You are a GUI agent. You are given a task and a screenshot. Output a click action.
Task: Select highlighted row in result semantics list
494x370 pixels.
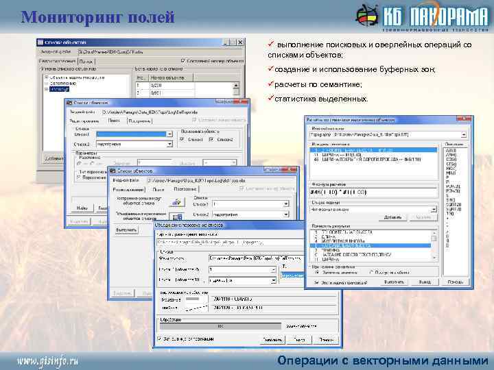(370, 245)
